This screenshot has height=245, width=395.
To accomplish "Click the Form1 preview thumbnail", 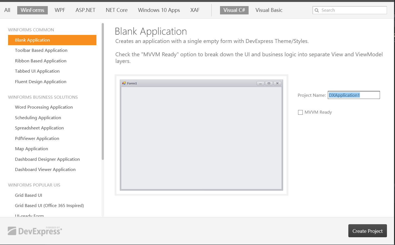I will [x=201, y=135].
